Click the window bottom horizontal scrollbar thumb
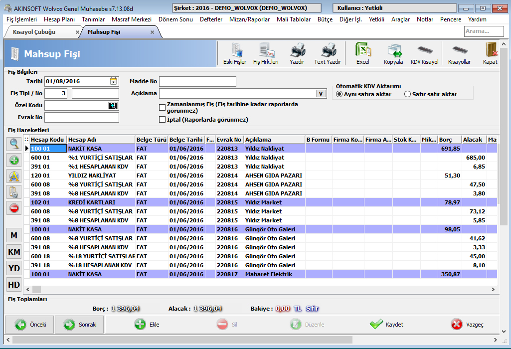This screenshot has height=349, width=511. (x=182, y=340)
